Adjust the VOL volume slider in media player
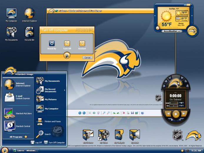Screen dimensions: 204x153 [x=174, y=106]
